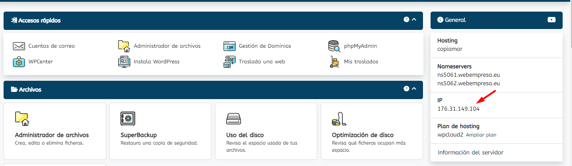The height and width of the screenshot is (166, 572).
Task: Open the Optimización de disco vacuum icon
Action: [339, 119]
